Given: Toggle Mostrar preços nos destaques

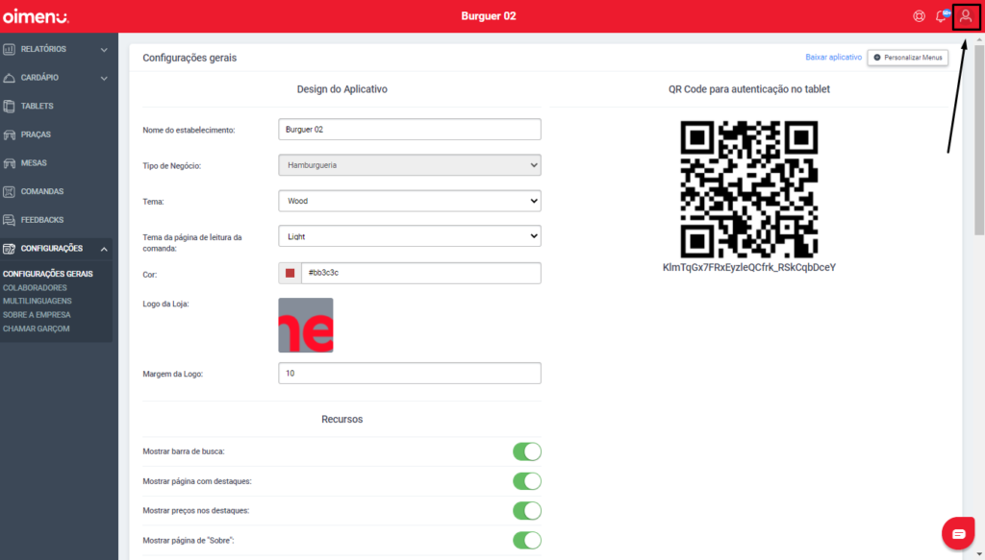Looking at the screenshot, I should pyautogui.click(x=527, y=510).
